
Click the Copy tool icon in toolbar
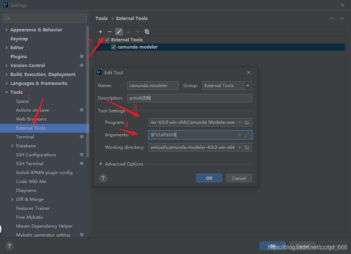(147, 32)
